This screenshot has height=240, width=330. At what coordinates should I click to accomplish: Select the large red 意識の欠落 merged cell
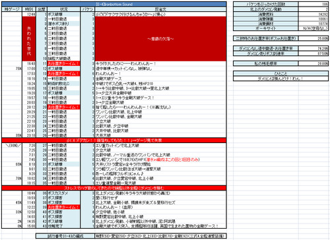click(160, 39)
